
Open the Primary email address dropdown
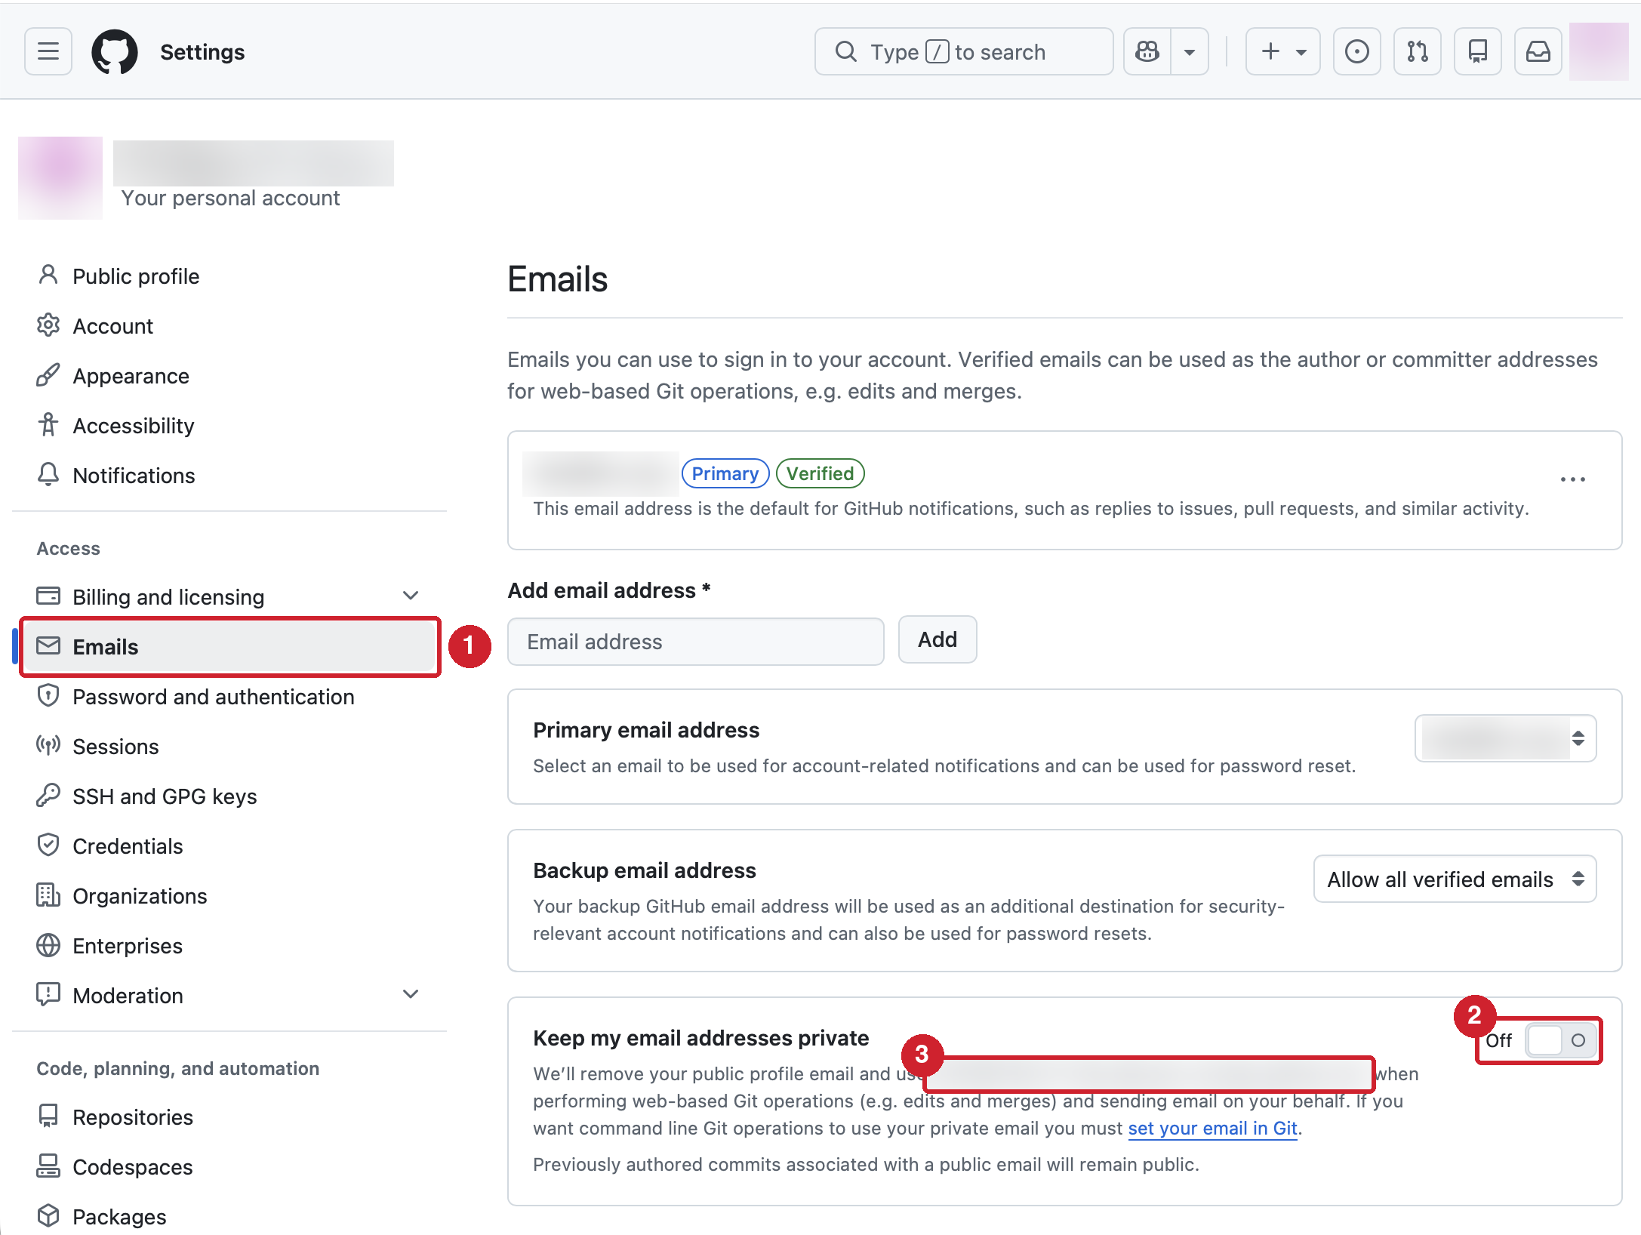1506,738
